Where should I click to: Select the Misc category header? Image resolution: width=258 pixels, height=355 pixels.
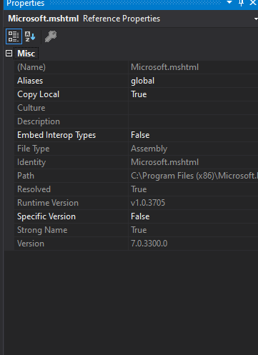26,54
